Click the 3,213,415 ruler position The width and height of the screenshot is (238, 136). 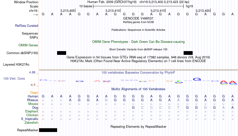[x=158, y=11]
